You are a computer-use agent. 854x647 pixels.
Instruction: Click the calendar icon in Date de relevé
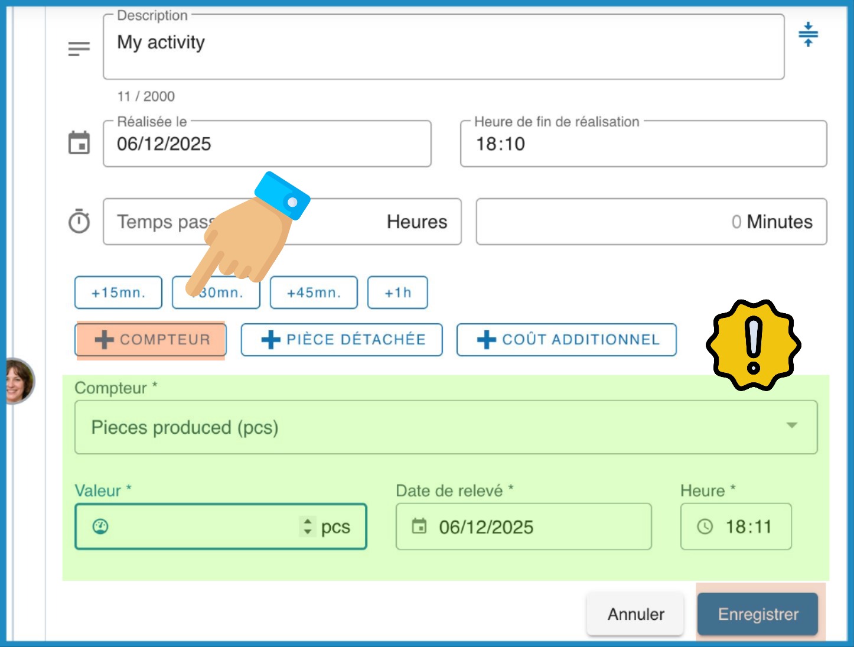point(419,526)
